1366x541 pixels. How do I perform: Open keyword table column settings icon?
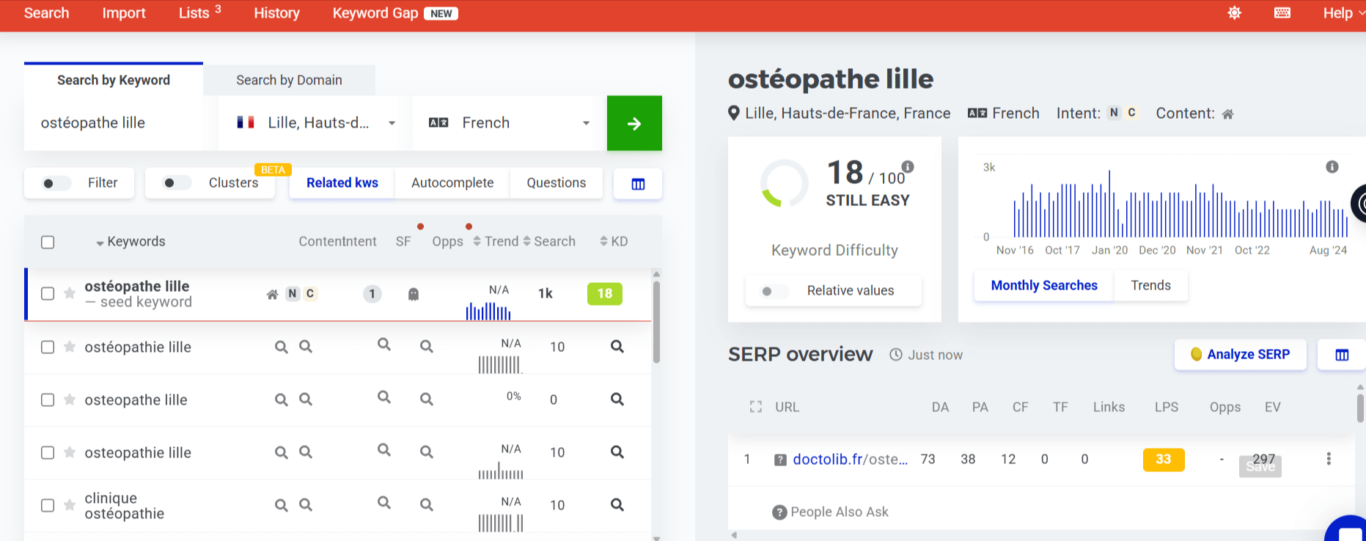coord(638,184)
